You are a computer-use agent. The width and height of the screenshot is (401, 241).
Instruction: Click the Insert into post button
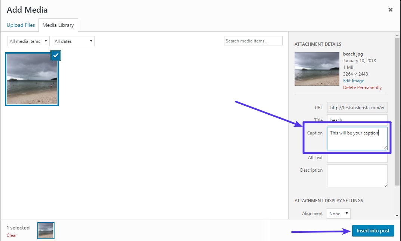pos(373,231)
